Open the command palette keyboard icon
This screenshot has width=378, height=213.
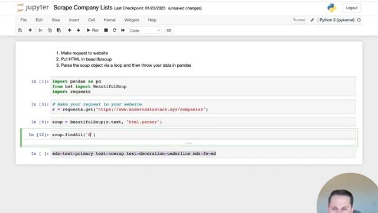point(169,30)
